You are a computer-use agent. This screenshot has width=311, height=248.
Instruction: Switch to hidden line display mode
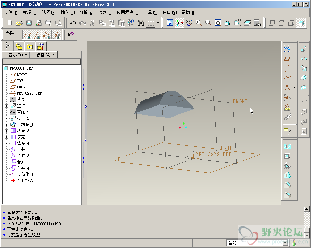(x=281, y=23)
